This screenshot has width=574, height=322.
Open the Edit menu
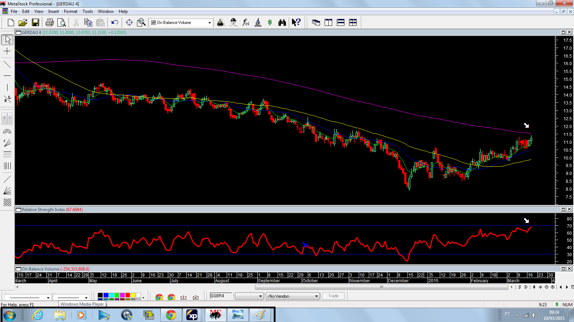point(26,11)
